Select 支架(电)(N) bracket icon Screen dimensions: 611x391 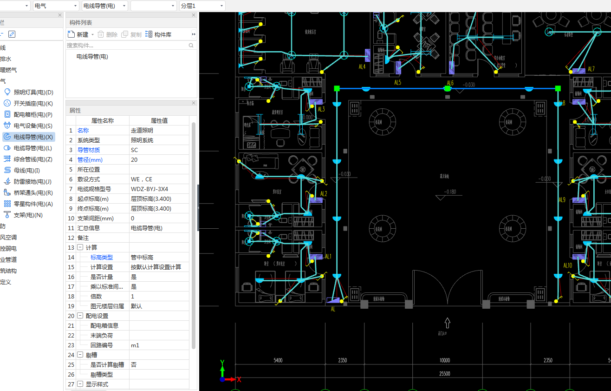tap(7, 215)
